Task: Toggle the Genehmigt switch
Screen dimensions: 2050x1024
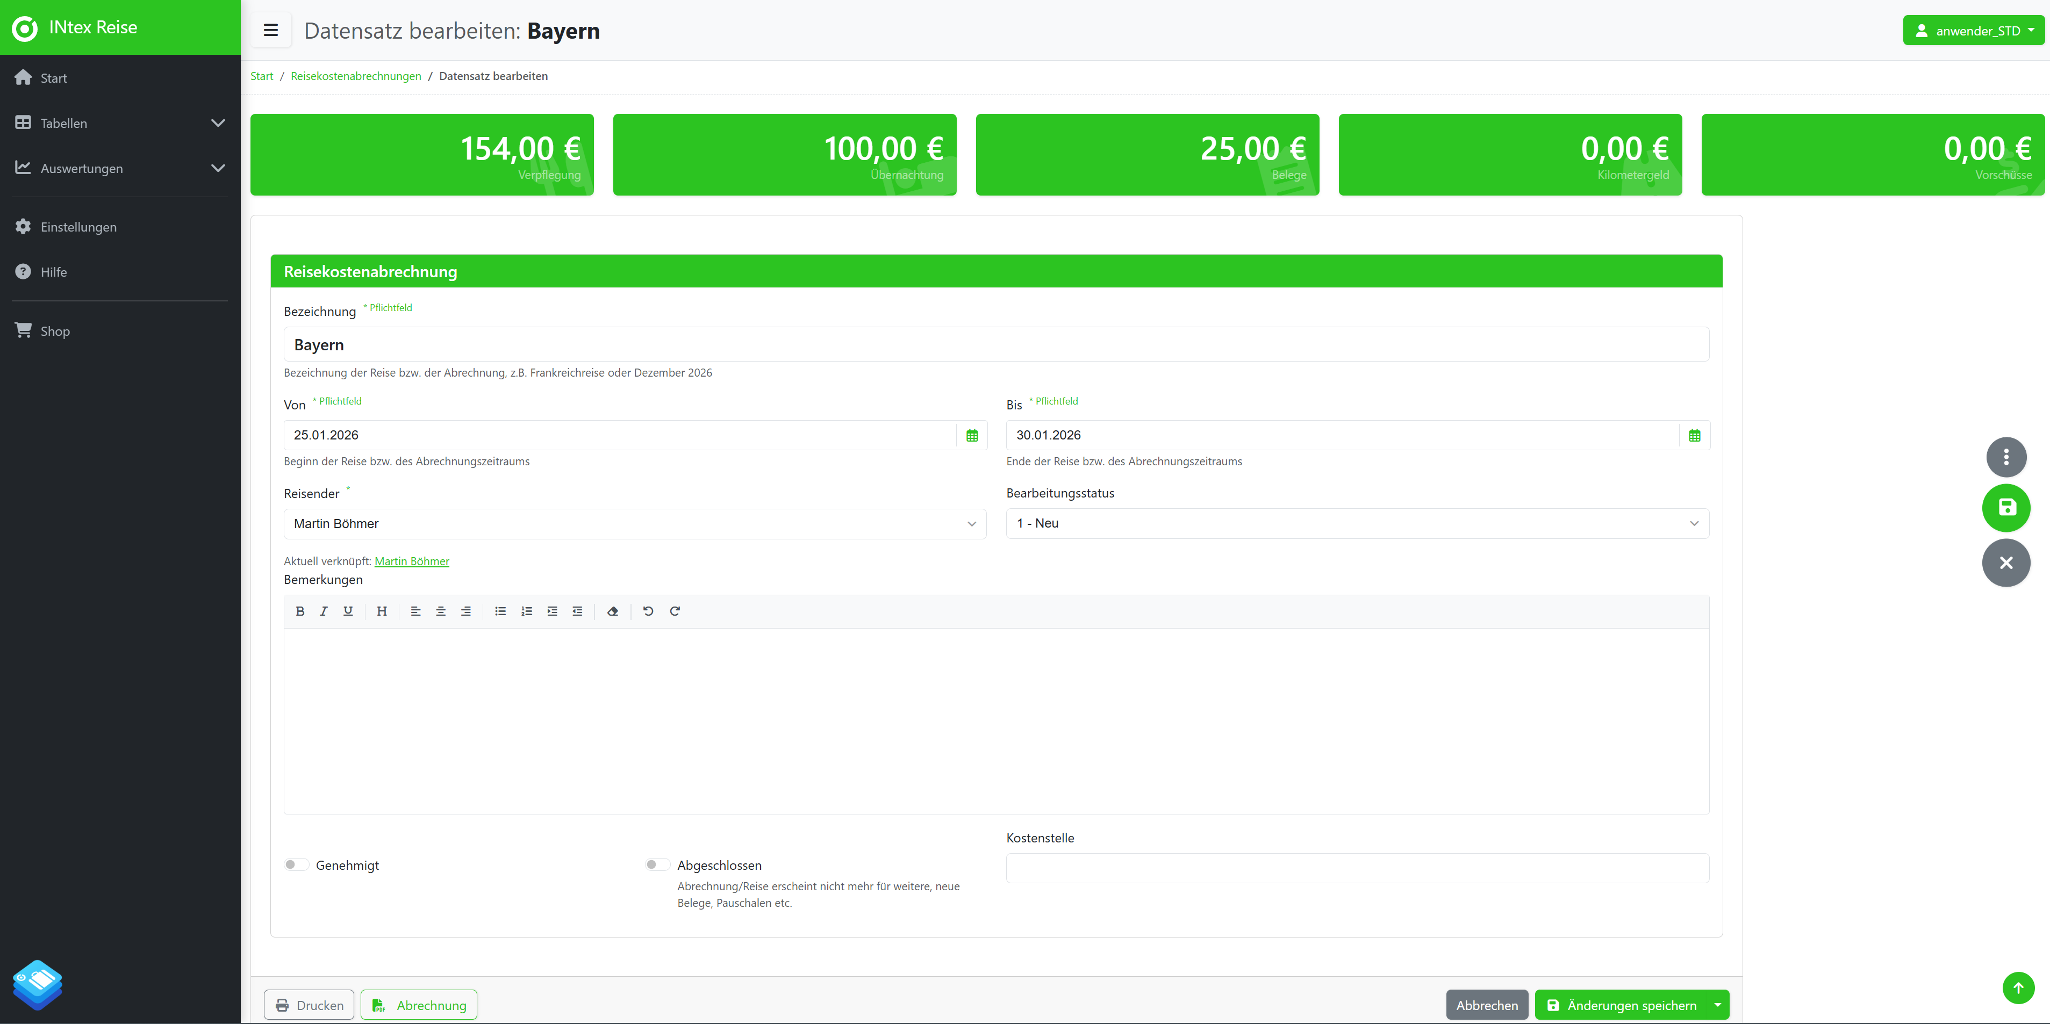Action: click(x=296, y=865)
